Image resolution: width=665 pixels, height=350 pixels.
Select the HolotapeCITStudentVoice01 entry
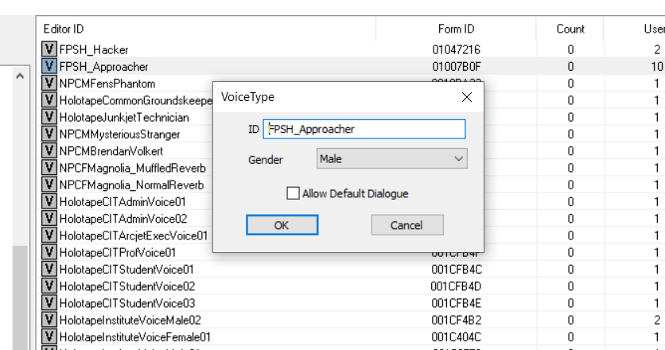pos(126,270)
